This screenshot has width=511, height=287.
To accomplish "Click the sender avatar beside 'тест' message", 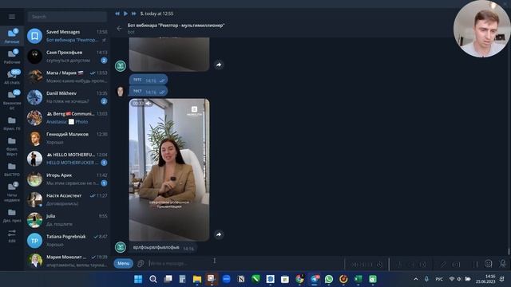I will point(121,92).
